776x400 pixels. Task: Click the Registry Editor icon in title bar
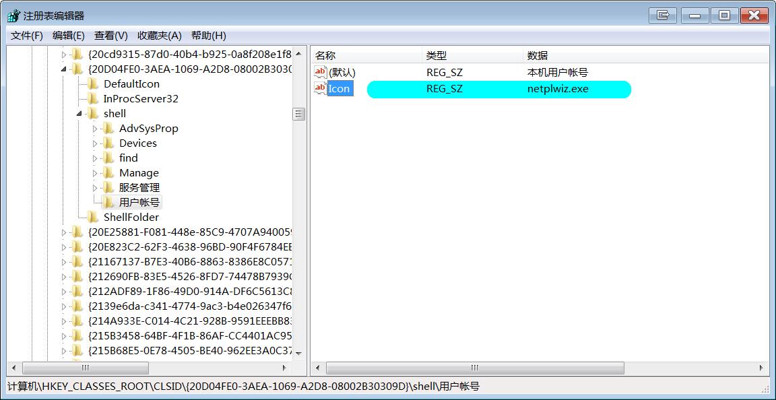tap(12, 15)
